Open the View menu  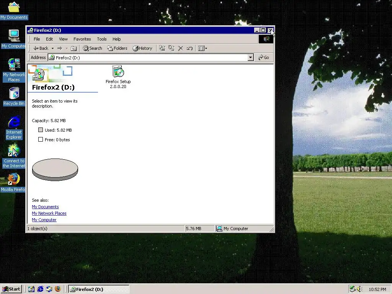tap(63, 39)
